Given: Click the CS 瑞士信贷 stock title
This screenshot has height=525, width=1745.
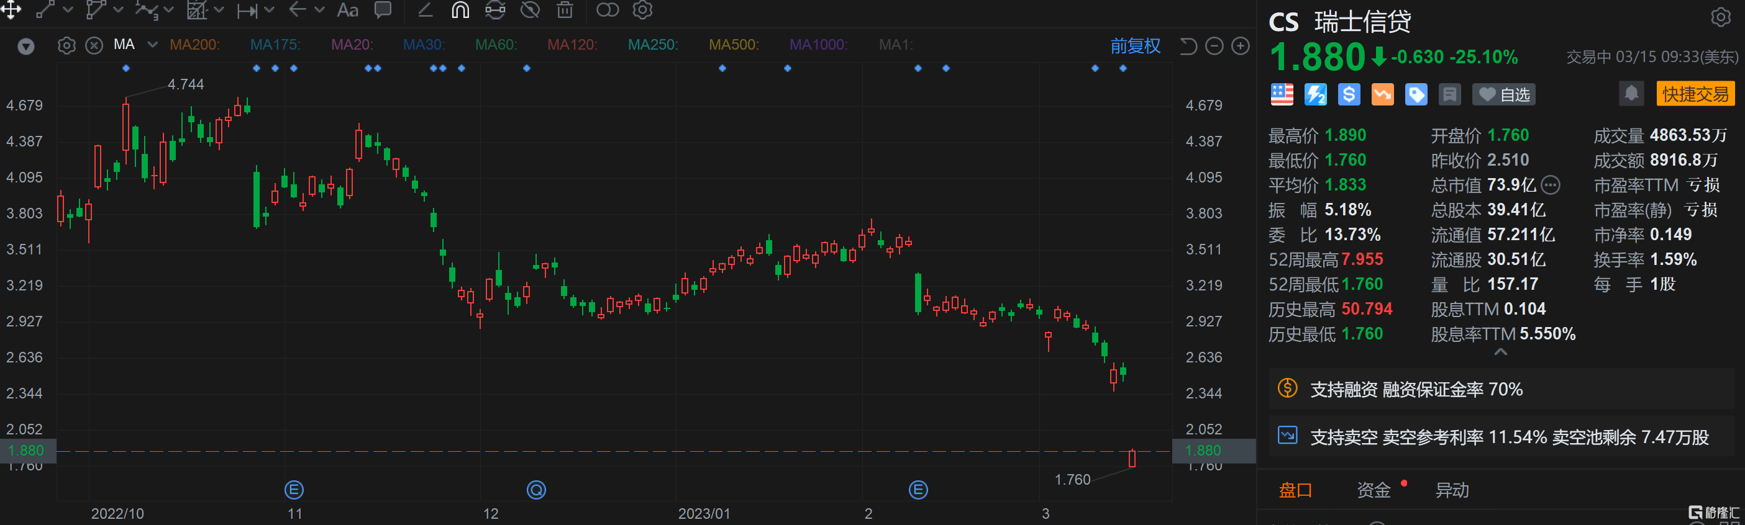Looking at the screenshot, I should [x=1340, y=22].
